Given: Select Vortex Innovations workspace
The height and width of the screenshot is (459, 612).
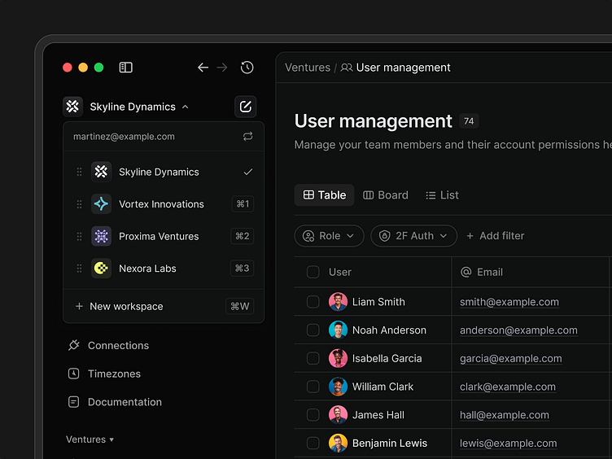Looking at the screenshot, I should point(164,203).
